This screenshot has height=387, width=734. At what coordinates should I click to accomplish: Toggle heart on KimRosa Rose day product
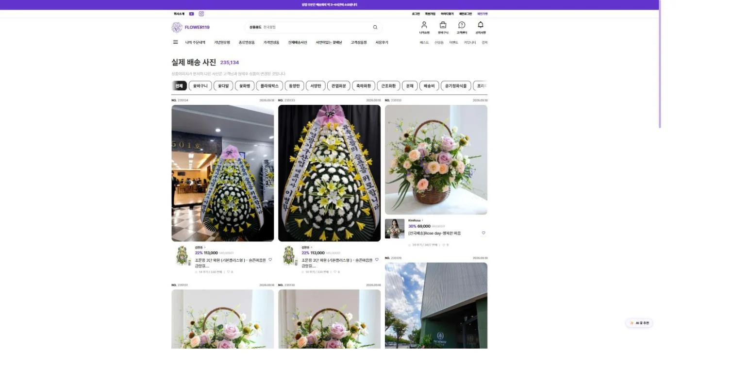coord(484,233)
